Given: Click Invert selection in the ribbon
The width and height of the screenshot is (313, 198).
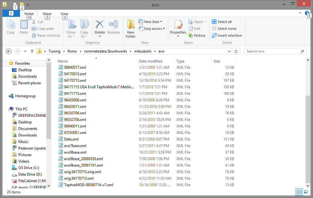Looking at the screenshot, I should click(x=227, y=35).
